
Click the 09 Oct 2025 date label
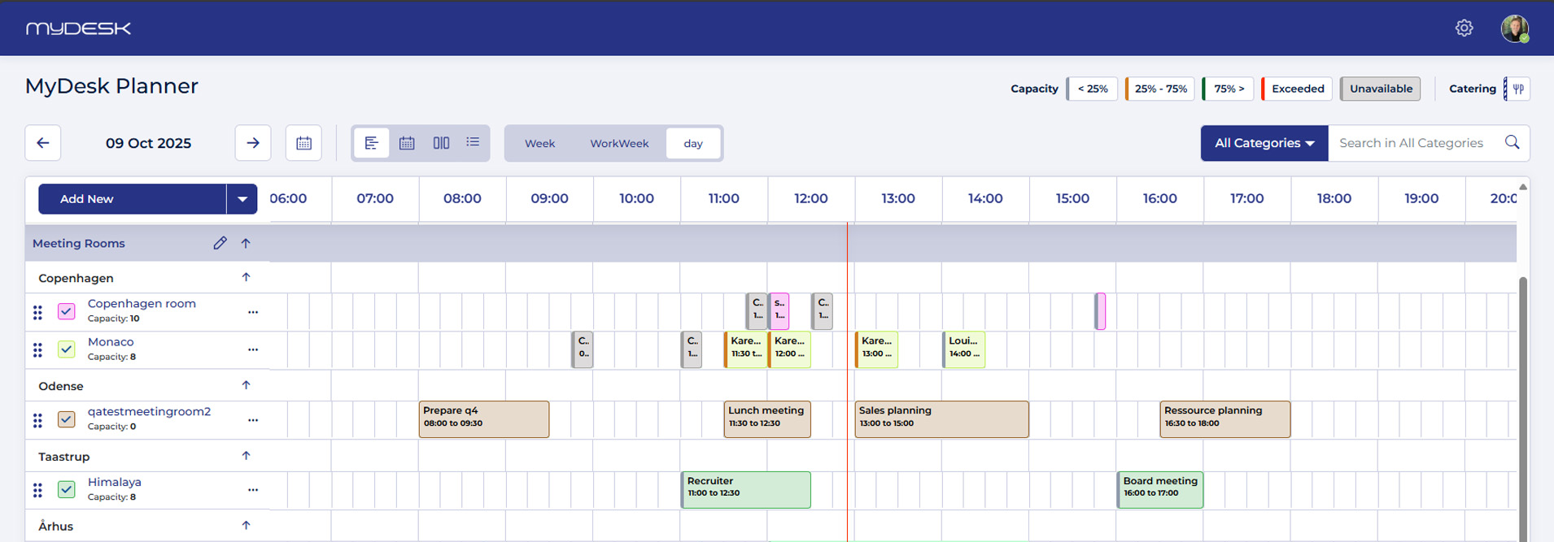click(148, 143)
